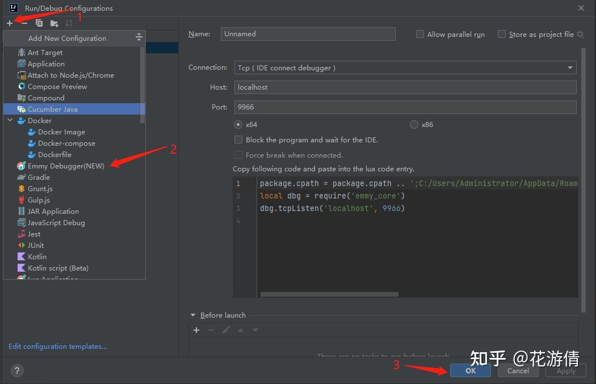The image size is (596, 384).
Task: Select Ant Target configuration type
Action: click(74, 52)
